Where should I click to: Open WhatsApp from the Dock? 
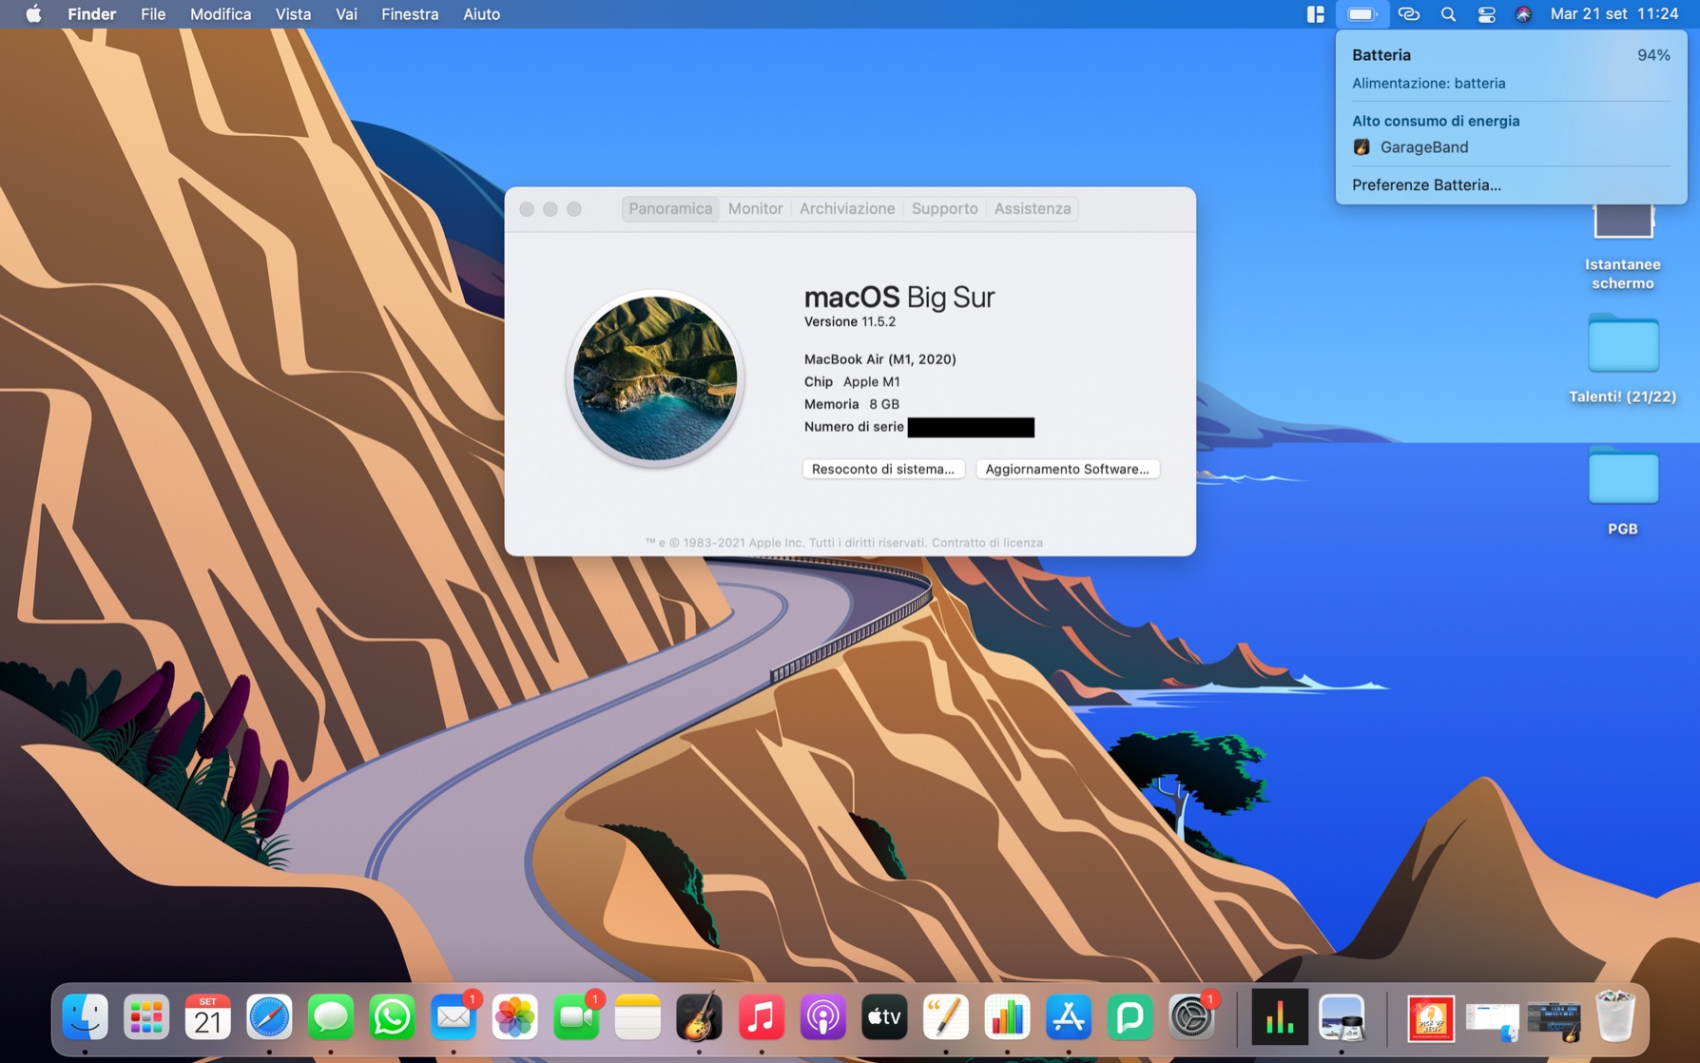[x=392, y=1017]
